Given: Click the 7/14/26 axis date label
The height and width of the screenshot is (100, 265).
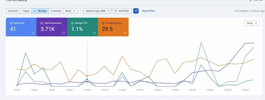Looking at the screenshot, I should tap(122, 90).
